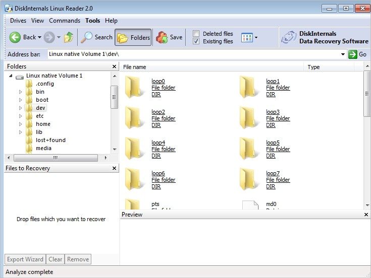The image size is (371, 278).
Task: Open the loop5 name link
Action: click(273, 143)
